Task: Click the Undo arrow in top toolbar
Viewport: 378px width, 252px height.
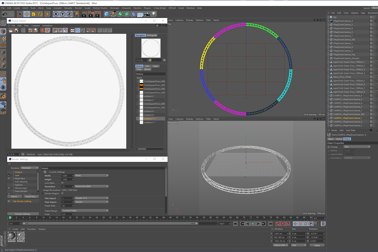Action: [5, 14]
